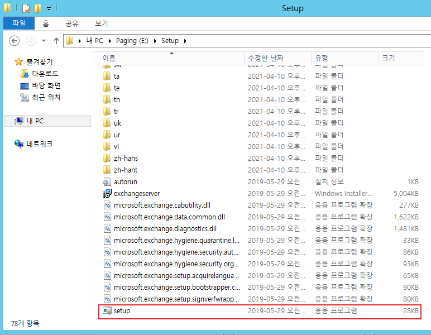Select the microsoft.exchange.setup.bootstrapper file

point(177,288)
